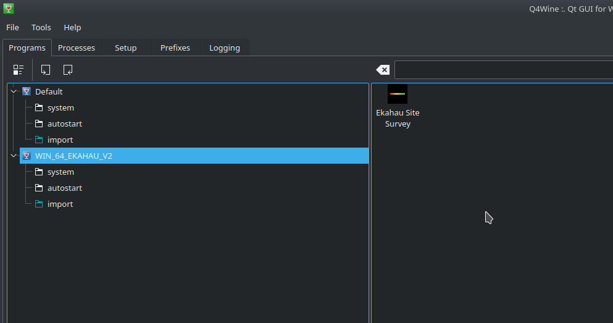Select import folder under Default
This screenshot has width=613, height=323.
[54, 140]
